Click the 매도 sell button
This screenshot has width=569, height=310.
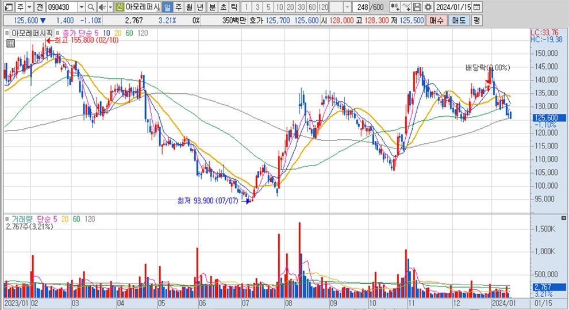tap(459, 20)
